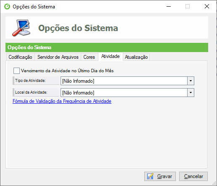Click the Tipo de Atividade label
Viewport: 217px width, 186px height.
(x=30, y=81)
